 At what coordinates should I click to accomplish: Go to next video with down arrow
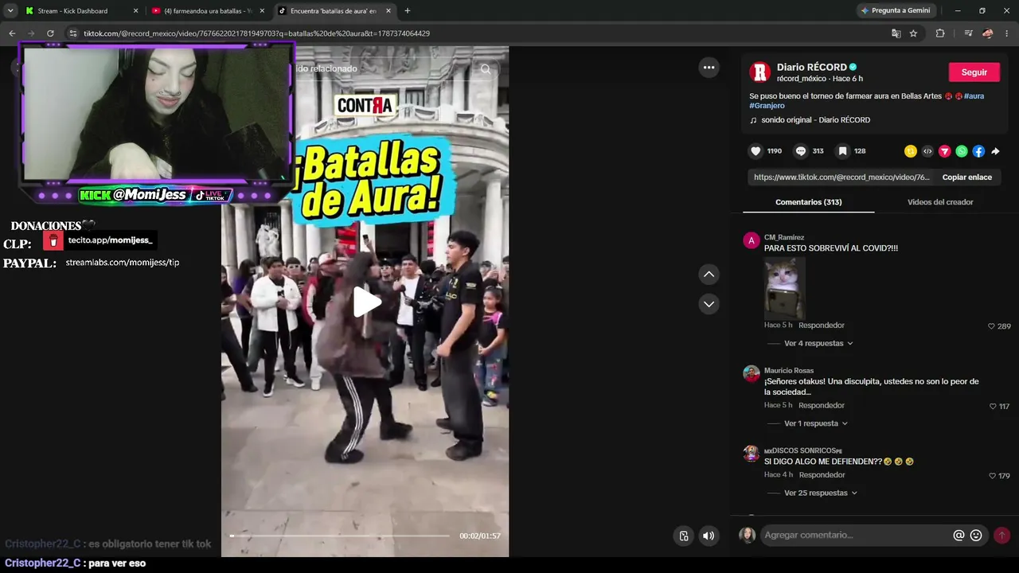pos(709,304)
